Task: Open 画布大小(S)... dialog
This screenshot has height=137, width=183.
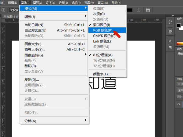Action: 54,50
